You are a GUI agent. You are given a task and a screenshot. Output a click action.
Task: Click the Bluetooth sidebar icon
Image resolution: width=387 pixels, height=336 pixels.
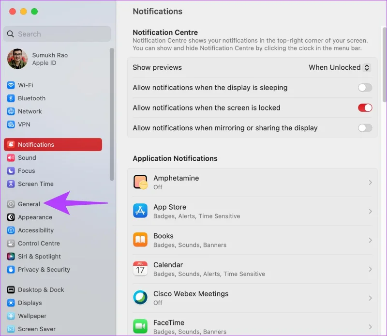coord(11,98)
